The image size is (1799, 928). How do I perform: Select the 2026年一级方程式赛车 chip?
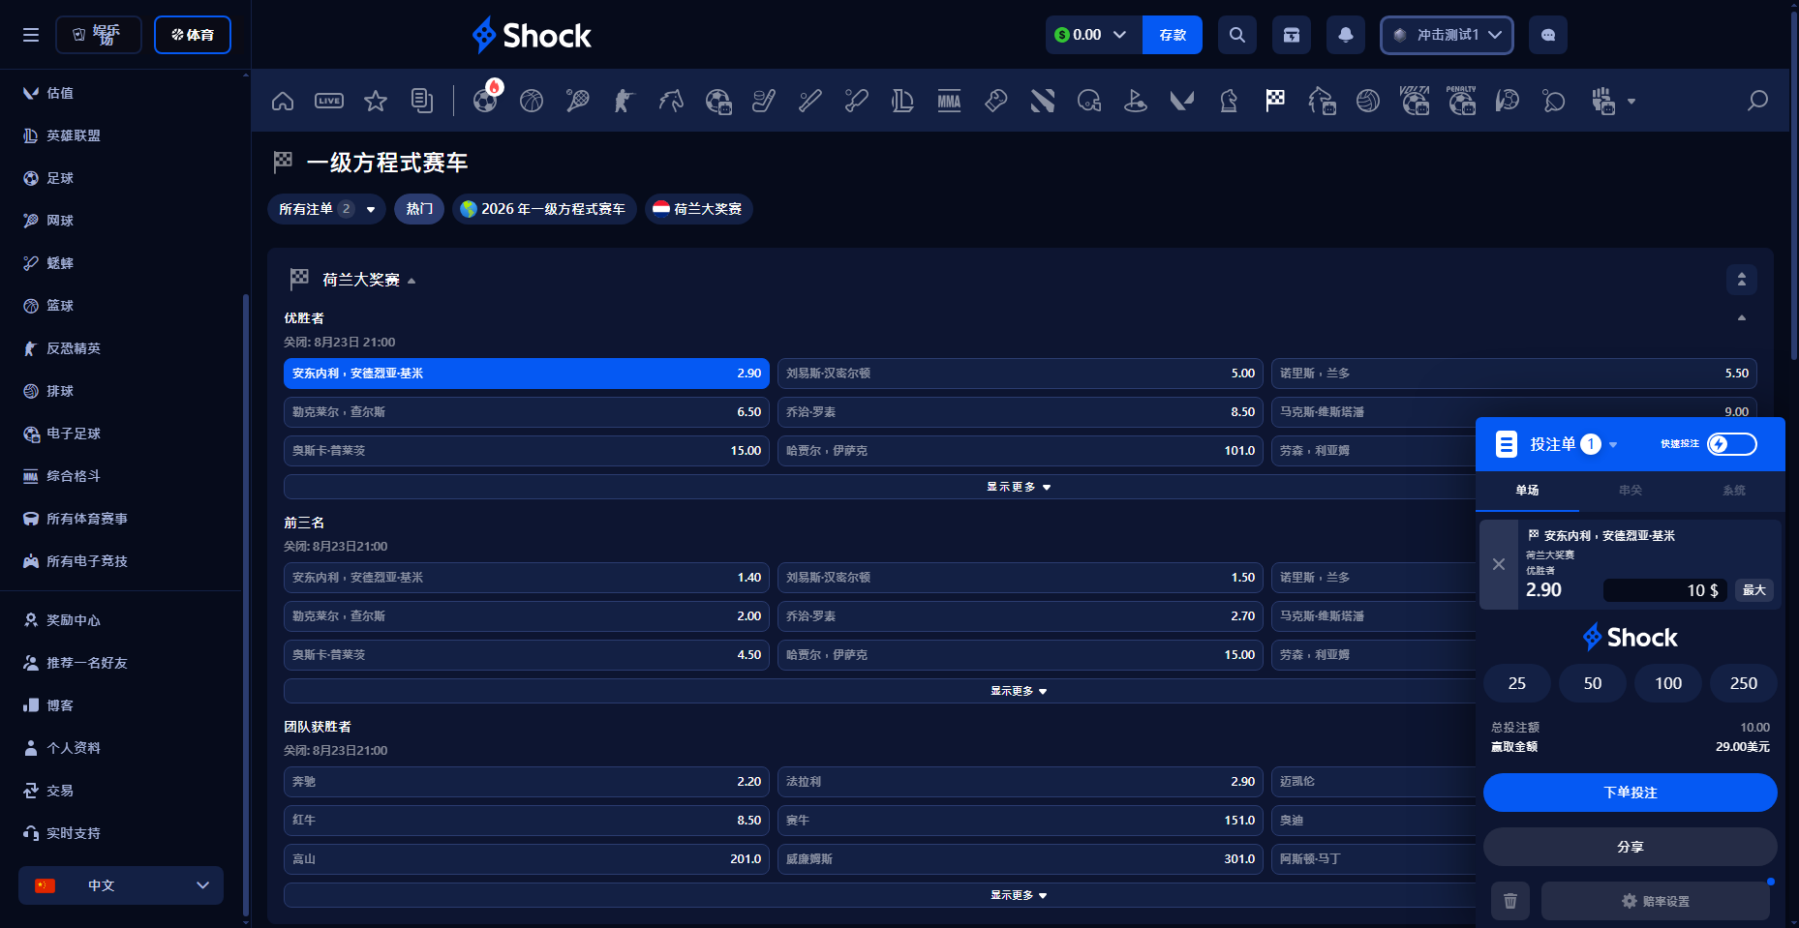click(544, 209)
